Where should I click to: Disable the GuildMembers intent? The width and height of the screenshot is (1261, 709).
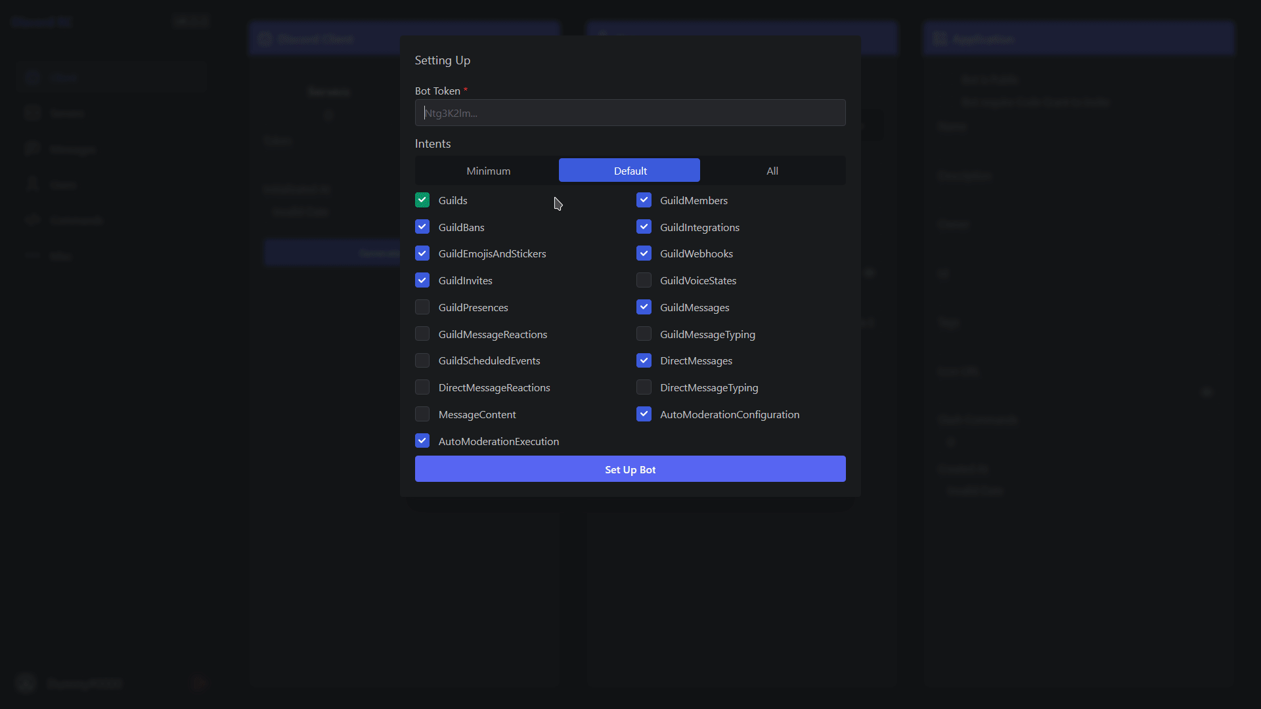(x=644, y=200)
